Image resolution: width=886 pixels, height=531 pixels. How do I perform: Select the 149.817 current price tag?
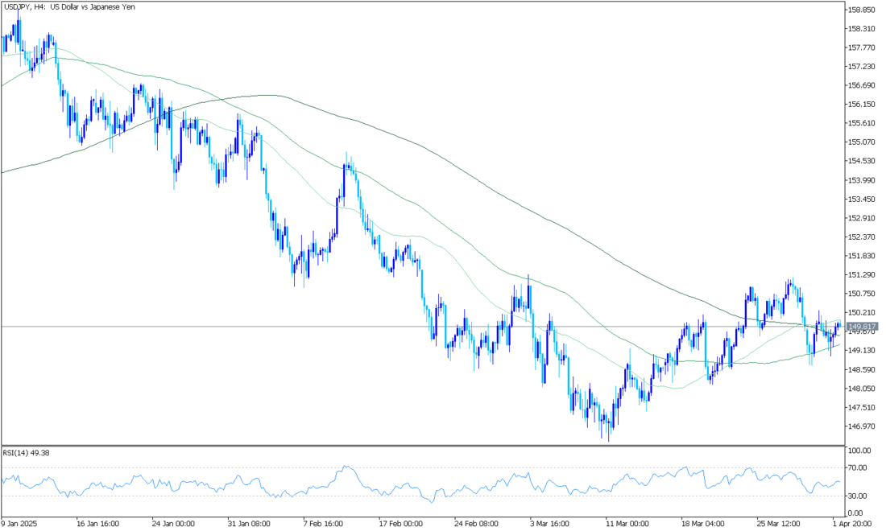point(861,327)
